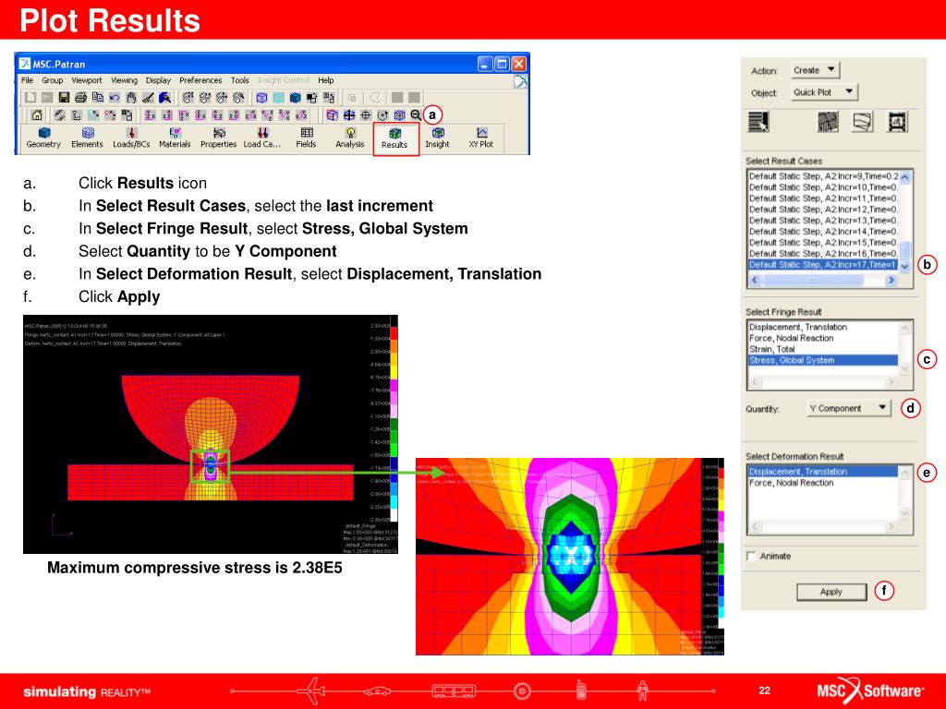The height and width of the screenshot is (709, 946).
Task: Select fringe result Displacement, Translation
Action: point(823,327)
